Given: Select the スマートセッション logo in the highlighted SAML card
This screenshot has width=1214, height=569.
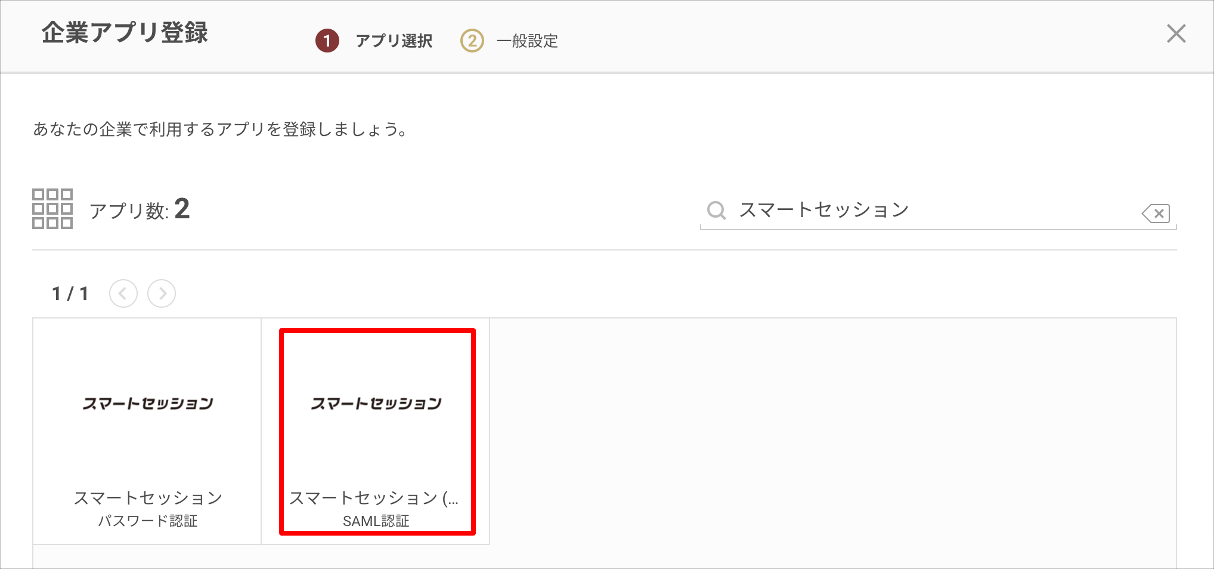Looking at the screenshot, I should [x=376, y=403].
